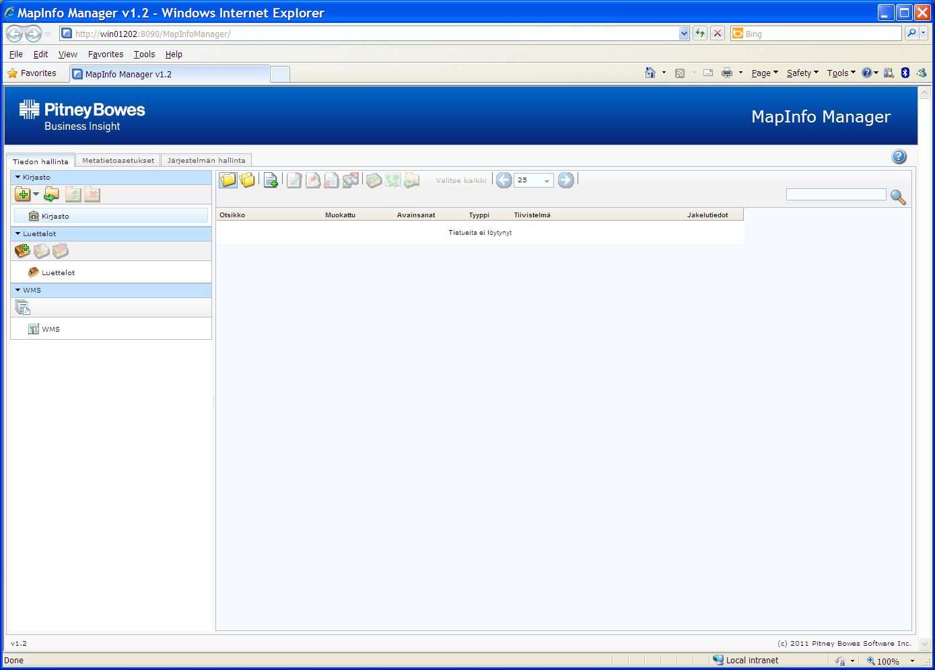Image resolution: width=935 pixels, height=670 pixels.
Task: Click the greyed edit record icon with green pencil
Action: (x=294, y=180)
